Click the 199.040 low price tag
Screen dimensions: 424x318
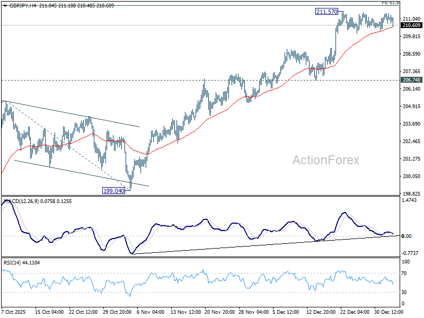click(113, 190)
